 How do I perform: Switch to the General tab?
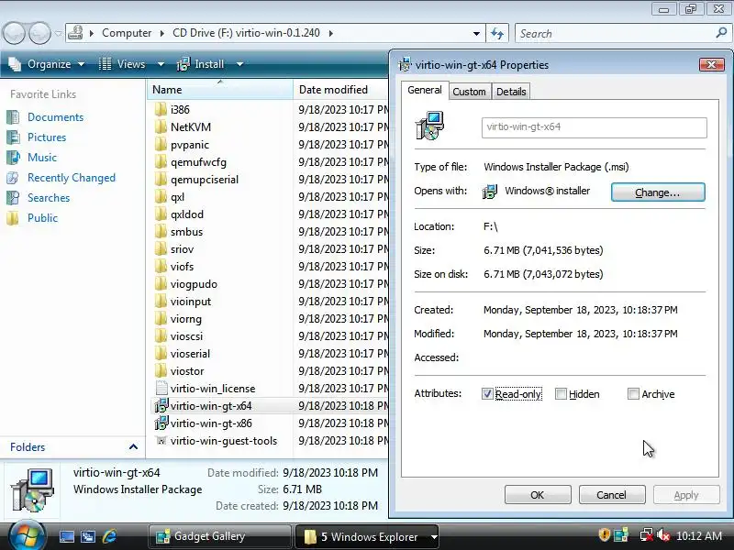click(x=425, y=90)
